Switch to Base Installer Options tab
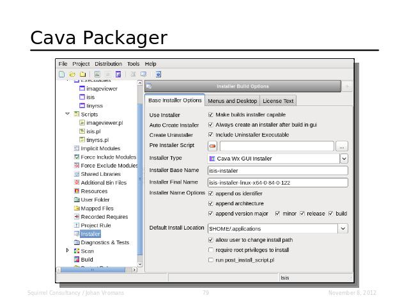This screenshot has width=409, height=307. 174,100
